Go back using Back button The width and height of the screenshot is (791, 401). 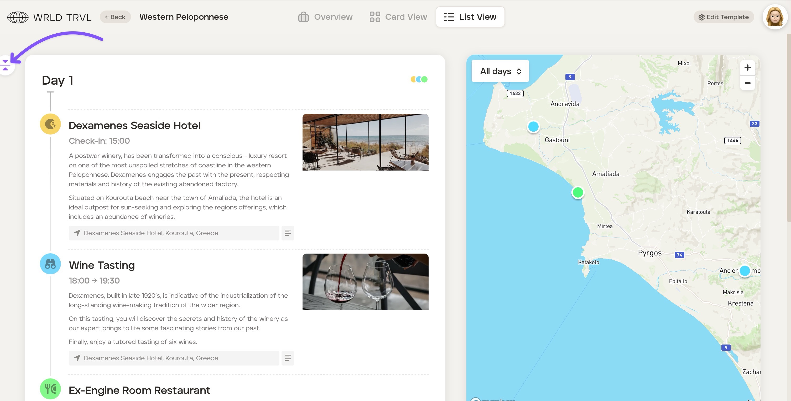[x=115, y=17]
